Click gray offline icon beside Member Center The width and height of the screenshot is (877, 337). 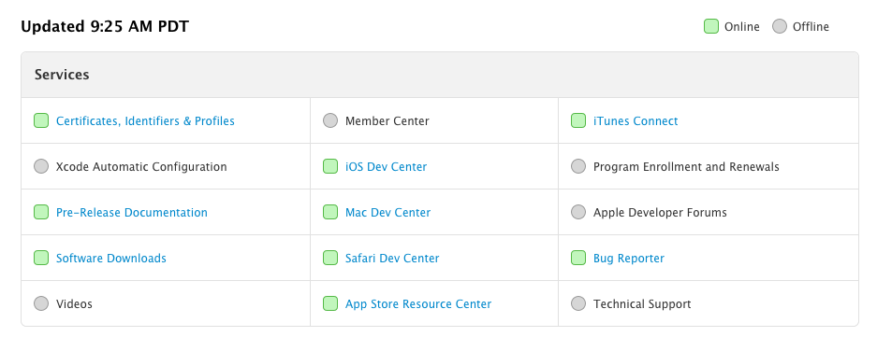[330, 120]
